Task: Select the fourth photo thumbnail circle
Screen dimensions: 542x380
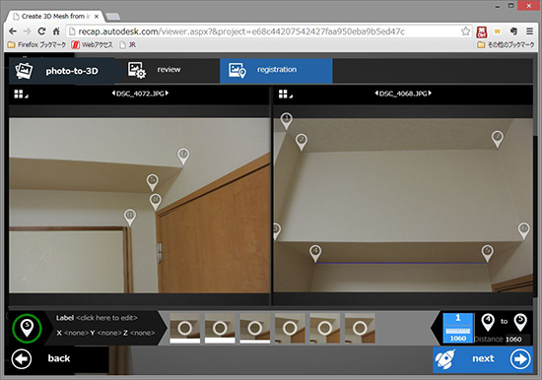Action: (x=290, y=328)
